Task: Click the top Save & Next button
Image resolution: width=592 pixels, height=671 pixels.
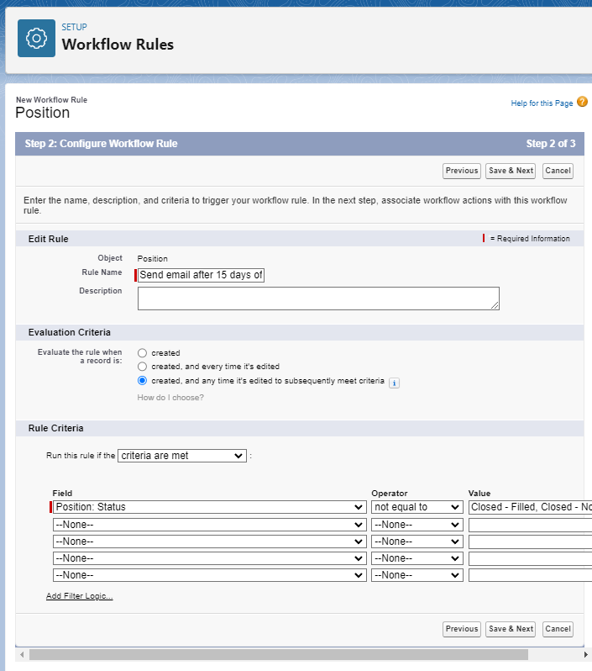Action: click(x=511, y=171)
